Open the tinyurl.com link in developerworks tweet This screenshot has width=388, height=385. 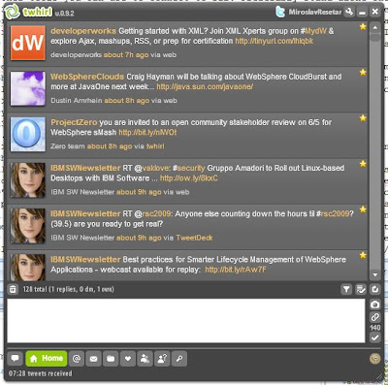[274, 41]
